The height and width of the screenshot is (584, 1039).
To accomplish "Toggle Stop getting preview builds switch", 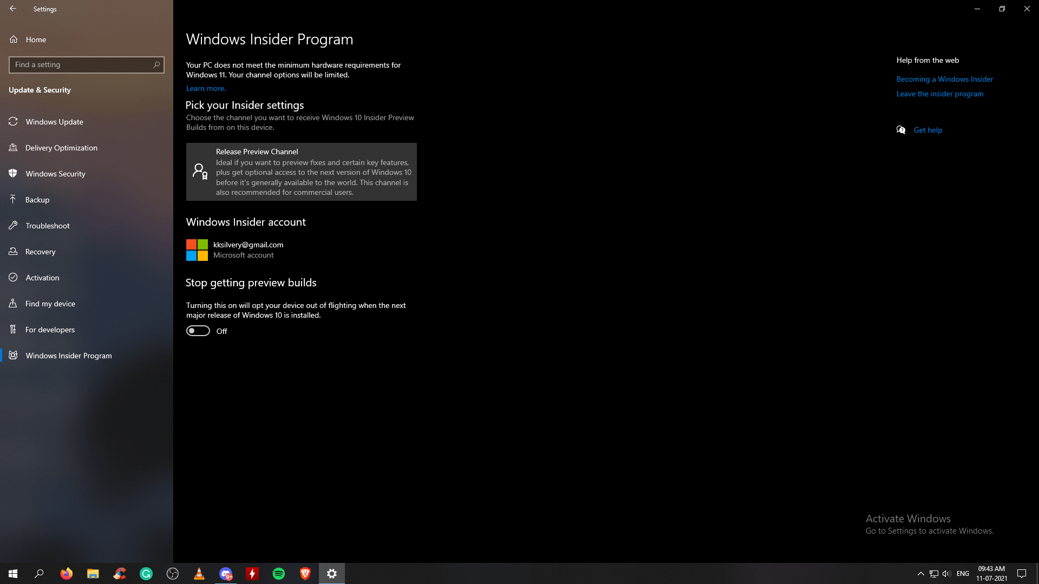I will point(198,331).
